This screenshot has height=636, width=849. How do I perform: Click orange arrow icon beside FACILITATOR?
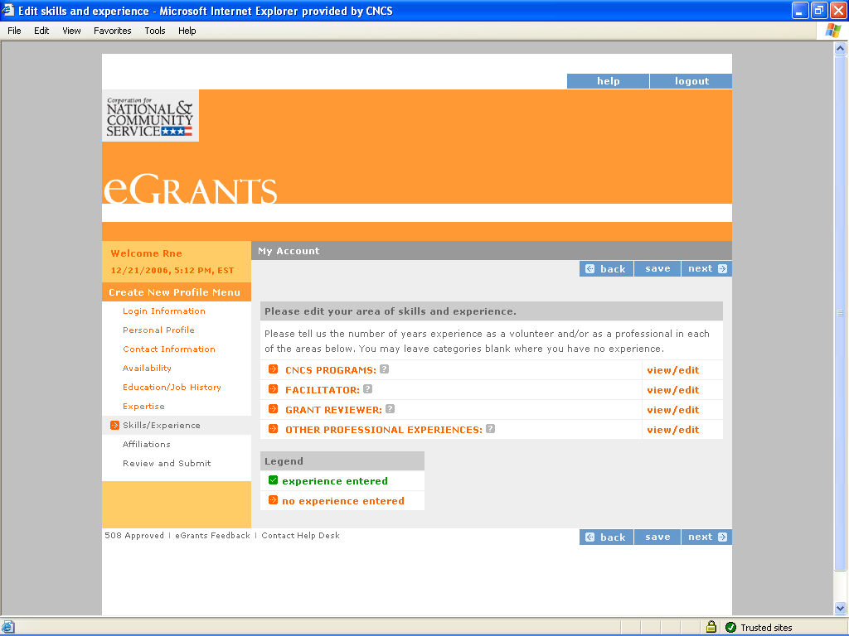274,389
